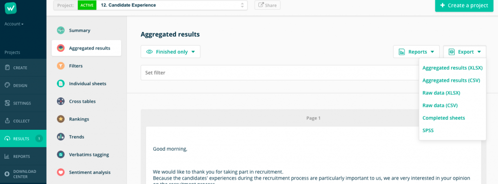Click the Summary wave icon
The height and width of the screenshot is (184, 498).
(x=61, y=31)
